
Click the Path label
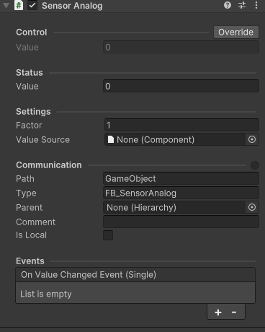click(25, 178)
